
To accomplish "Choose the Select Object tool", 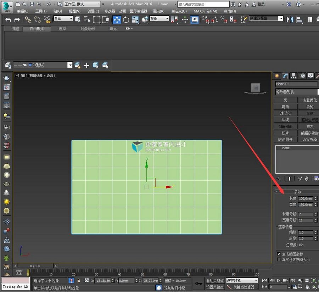I will click(78, 20).
